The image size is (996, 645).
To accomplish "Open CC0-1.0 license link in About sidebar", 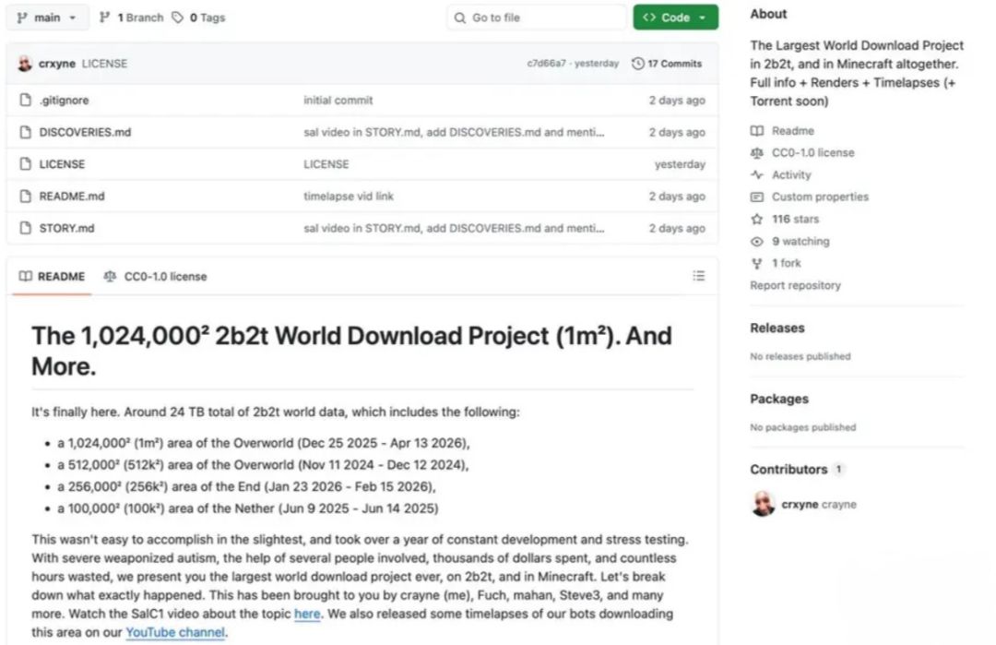I will point(813,152).
